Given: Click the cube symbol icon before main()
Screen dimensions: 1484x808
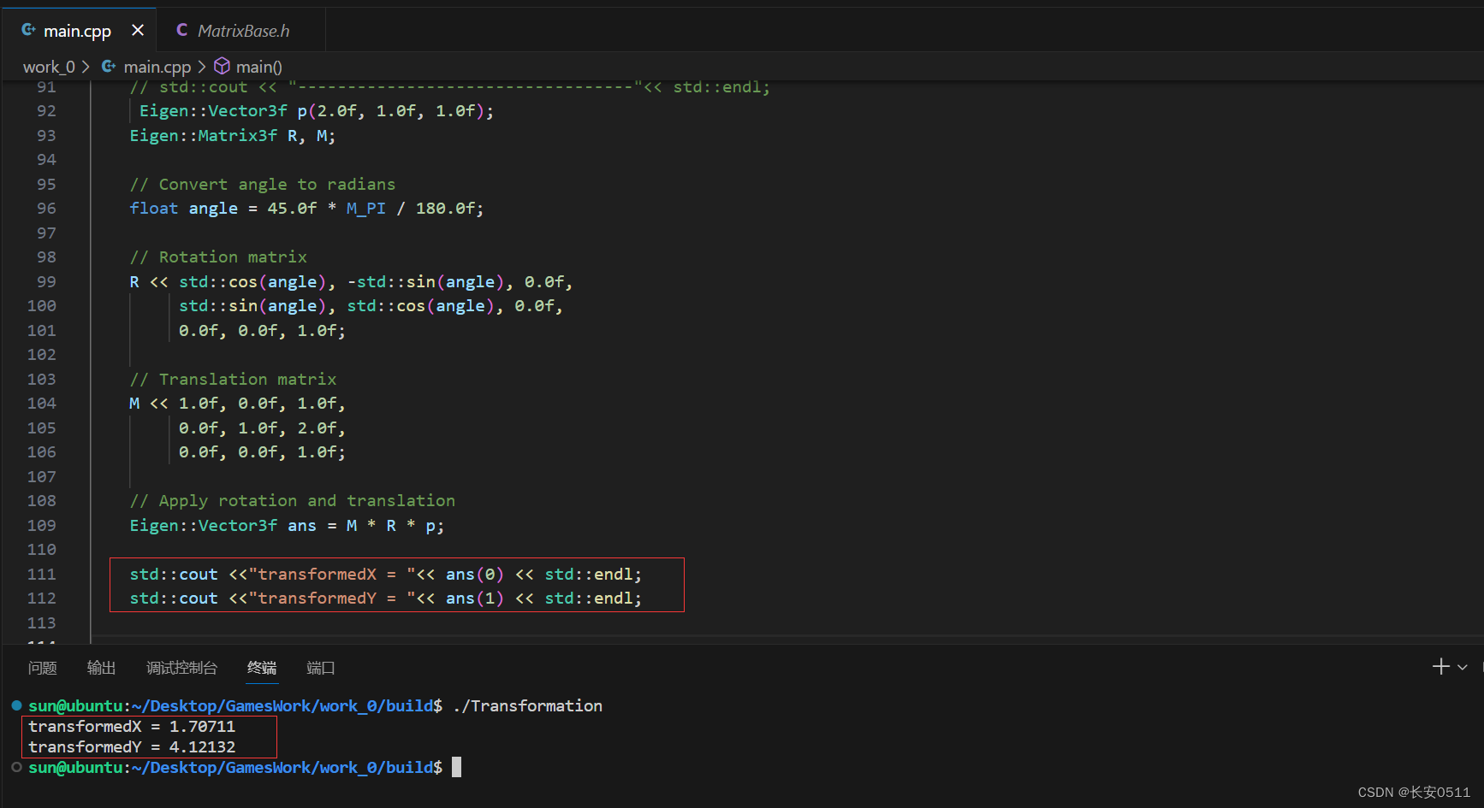Looking at the screenshot, I should (x=222, y=66).
